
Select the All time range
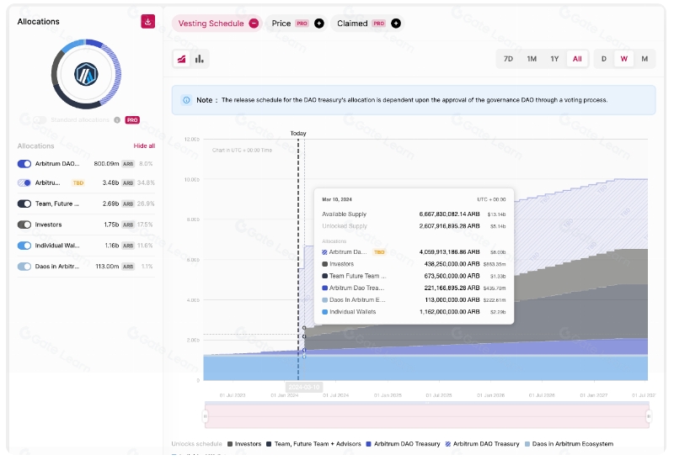click(577, 59)
